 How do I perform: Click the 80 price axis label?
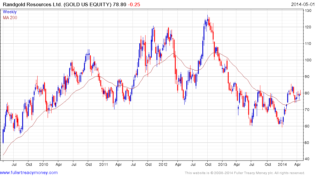click(307, 93)
